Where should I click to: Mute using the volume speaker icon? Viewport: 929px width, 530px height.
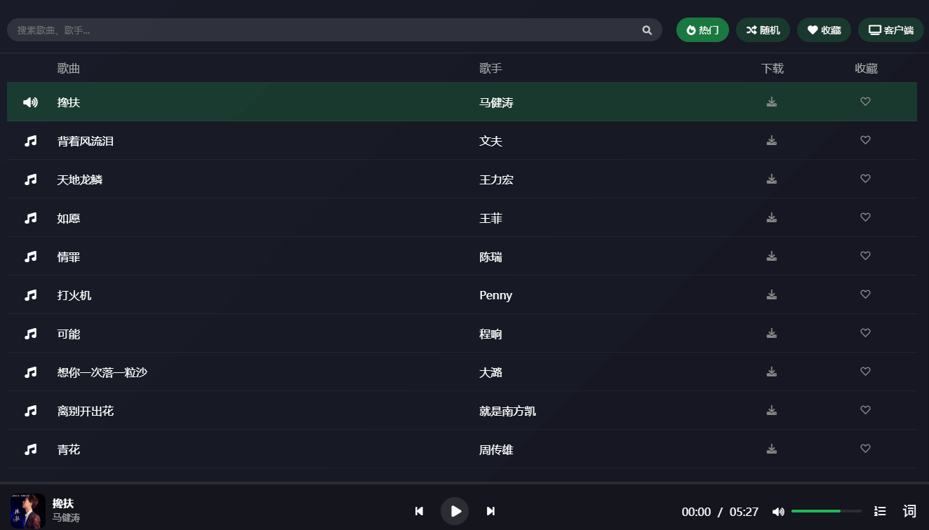(x=778, y=512)
